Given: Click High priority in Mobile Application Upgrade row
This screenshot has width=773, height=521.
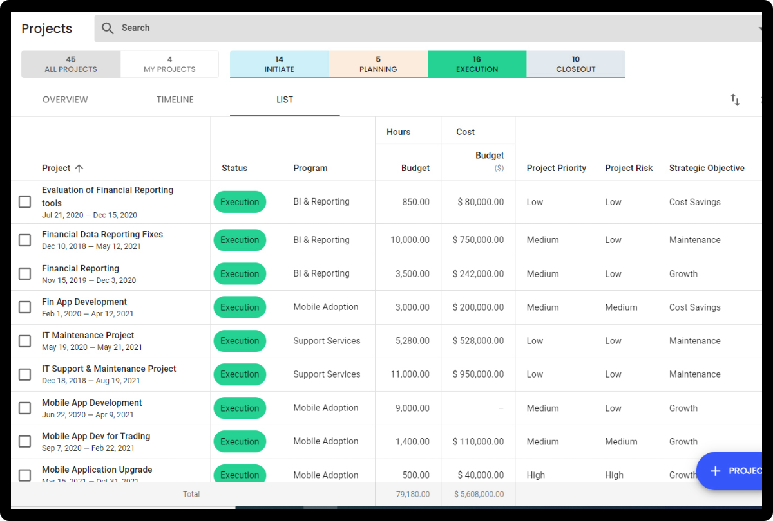Looking at the screenshot, I should (535, 475).
